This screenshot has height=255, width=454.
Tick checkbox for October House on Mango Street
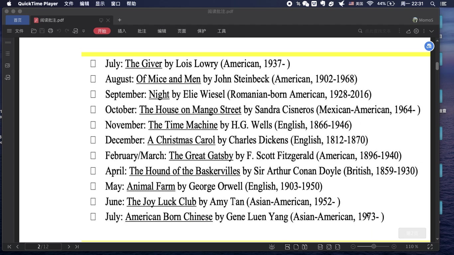[93, 109]
